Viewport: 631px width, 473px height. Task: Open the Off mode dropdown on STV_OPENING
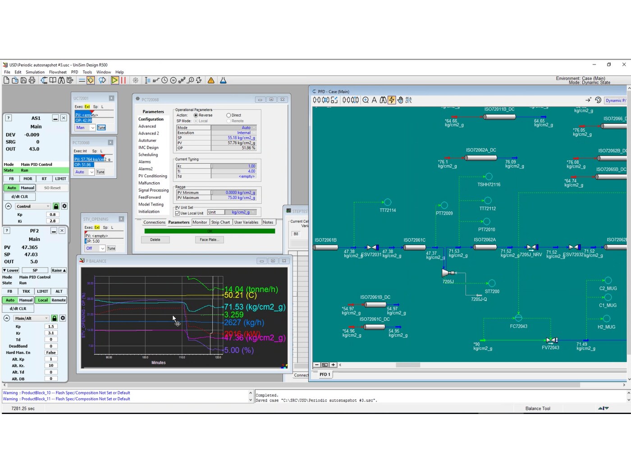click(x=102, y=248)
